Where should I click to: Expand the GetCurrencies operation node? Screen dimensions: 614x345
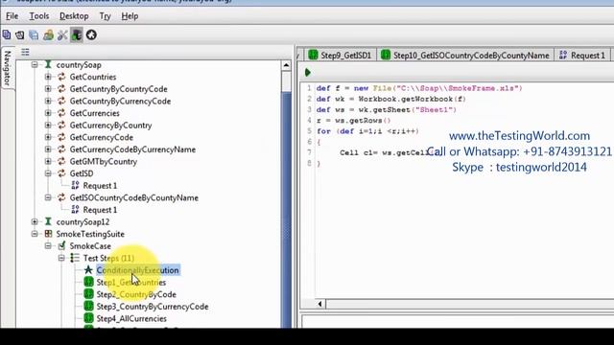[x=48, y=113]
